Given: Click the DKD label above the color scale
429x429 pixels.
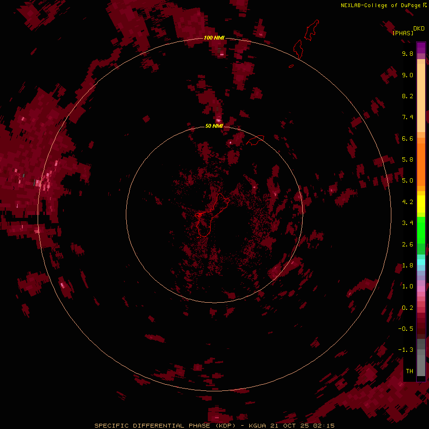Looking at the screenshot, I should click(x=419, y=29).
